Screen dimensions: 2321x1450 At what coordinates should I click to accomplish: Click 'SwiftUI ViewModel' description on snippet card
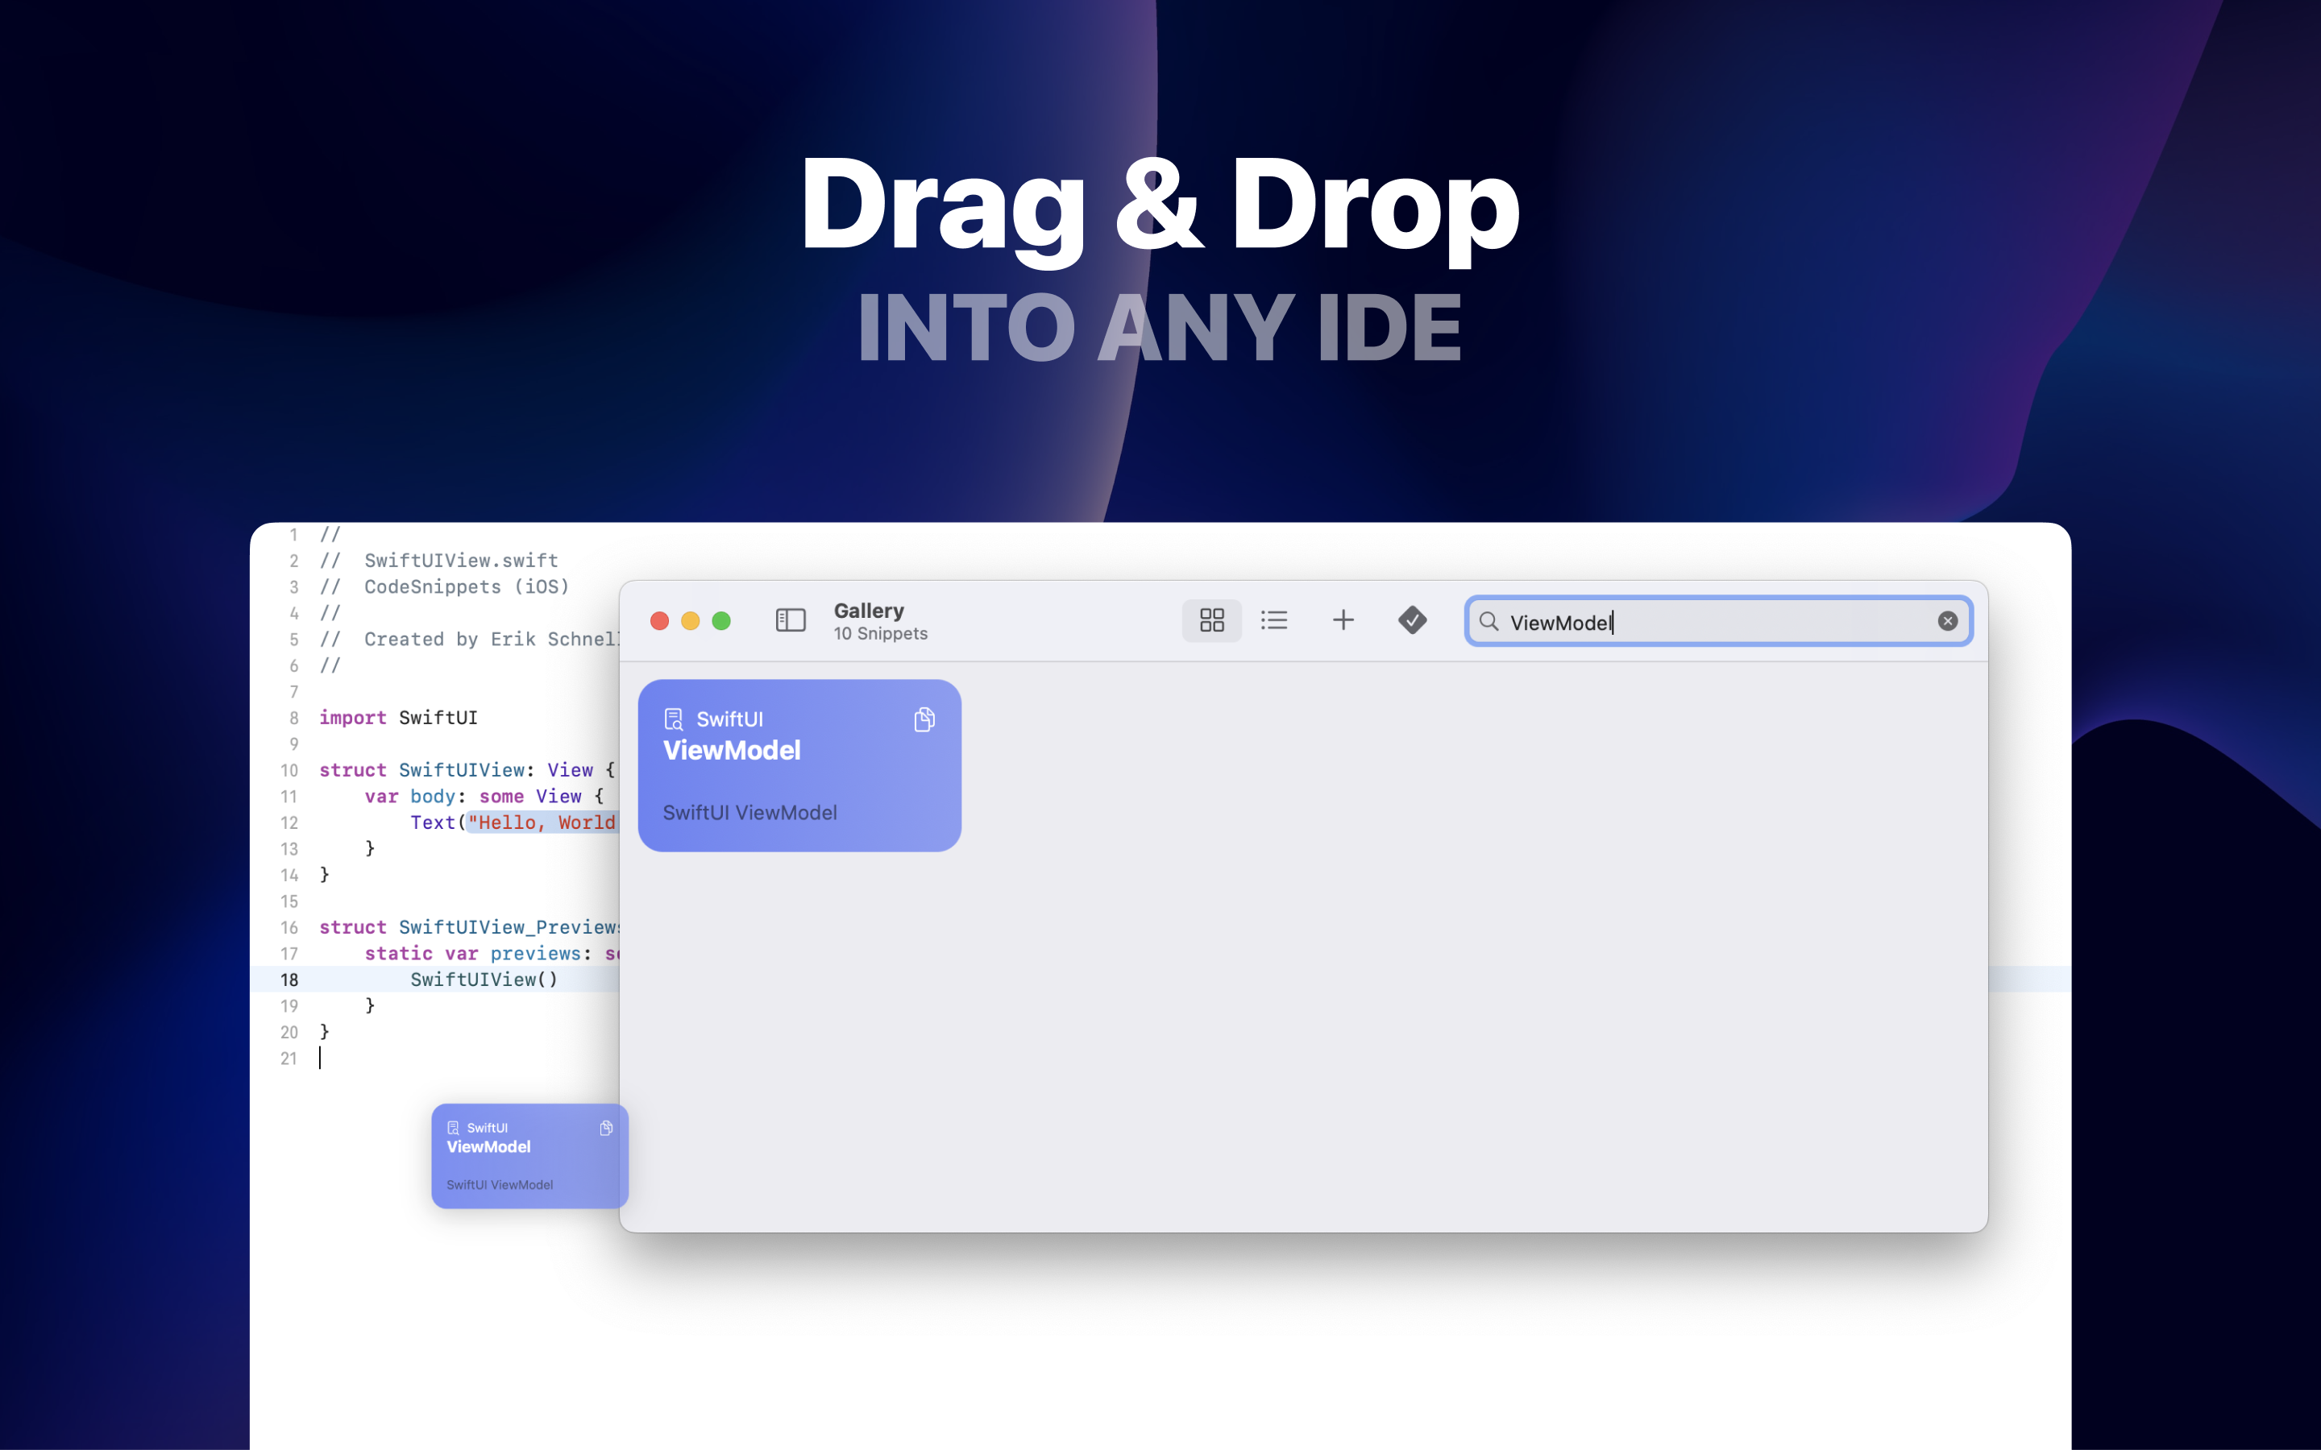tap(749, 812)
